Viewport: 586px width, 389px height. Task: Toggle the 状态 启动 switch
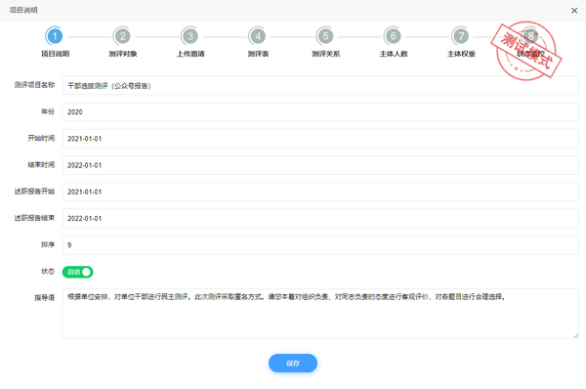(77, 272)
